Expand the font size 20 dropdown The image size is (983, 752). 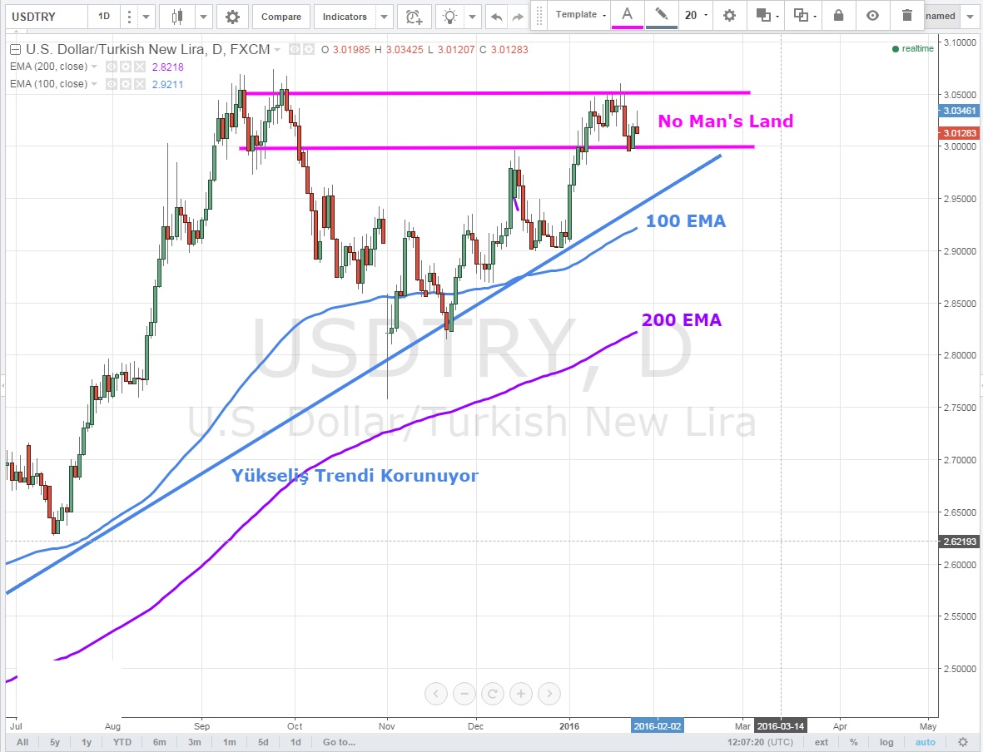pyautogui.click(x=696, y=15)
